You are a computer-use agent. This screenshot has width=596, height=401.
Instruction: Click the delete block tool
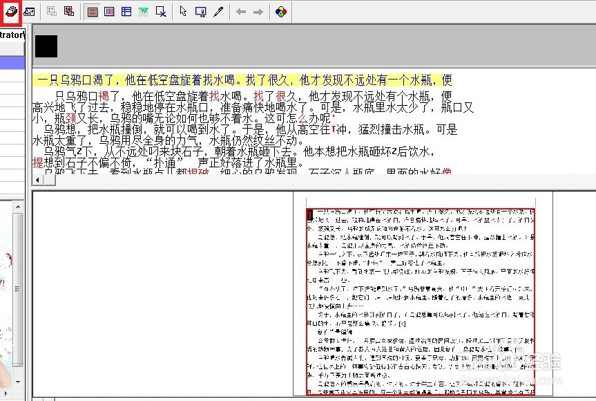[x=160, y=11]
